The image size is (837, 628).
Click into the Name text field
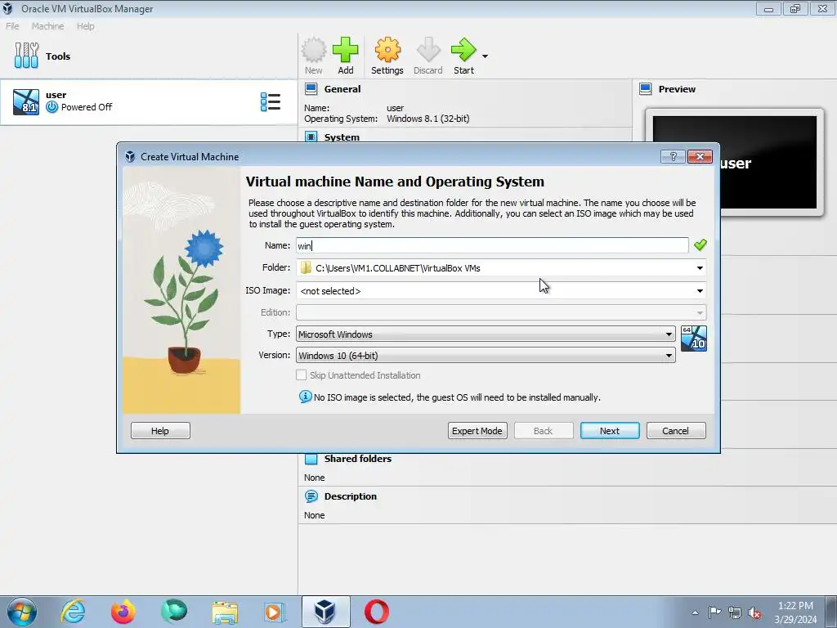(492, 245)
